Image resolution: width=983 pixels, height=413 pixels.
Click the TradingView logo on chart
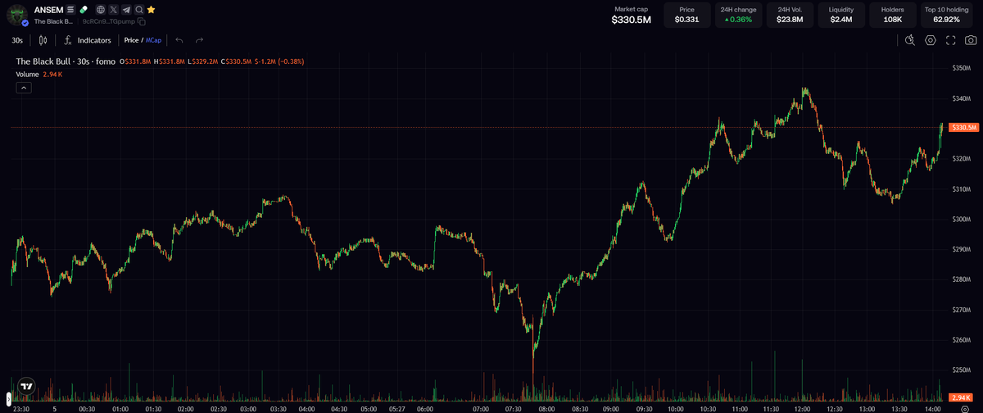coord(27,385)
